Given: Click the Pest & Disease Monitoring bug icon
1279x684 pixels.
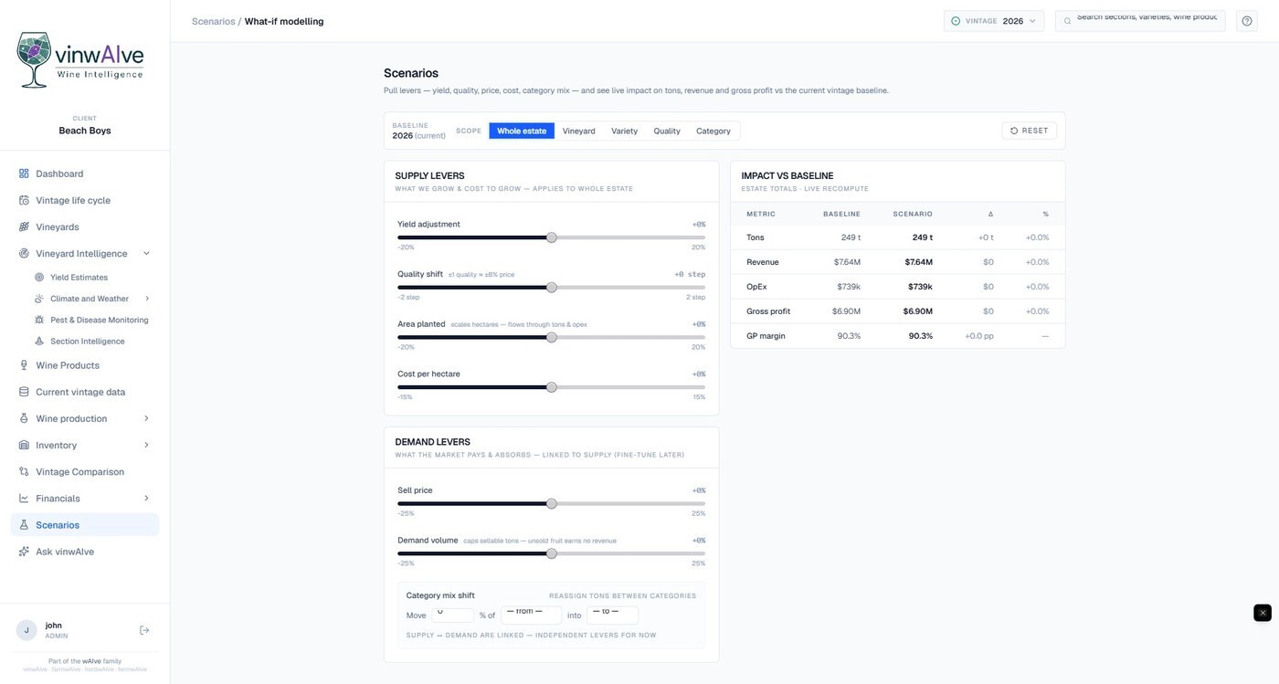Looking at the screenshot, I should pos(39,320).
